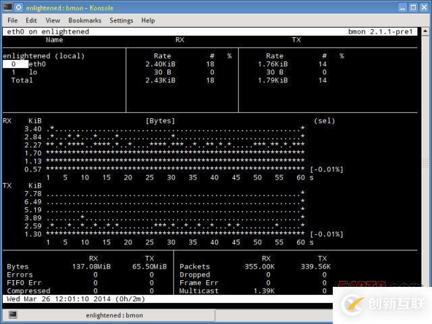Image resolution: width=432 pixels, height=324 pixels.
Task: Maximize the Konsole window
Action: point(413,7)
